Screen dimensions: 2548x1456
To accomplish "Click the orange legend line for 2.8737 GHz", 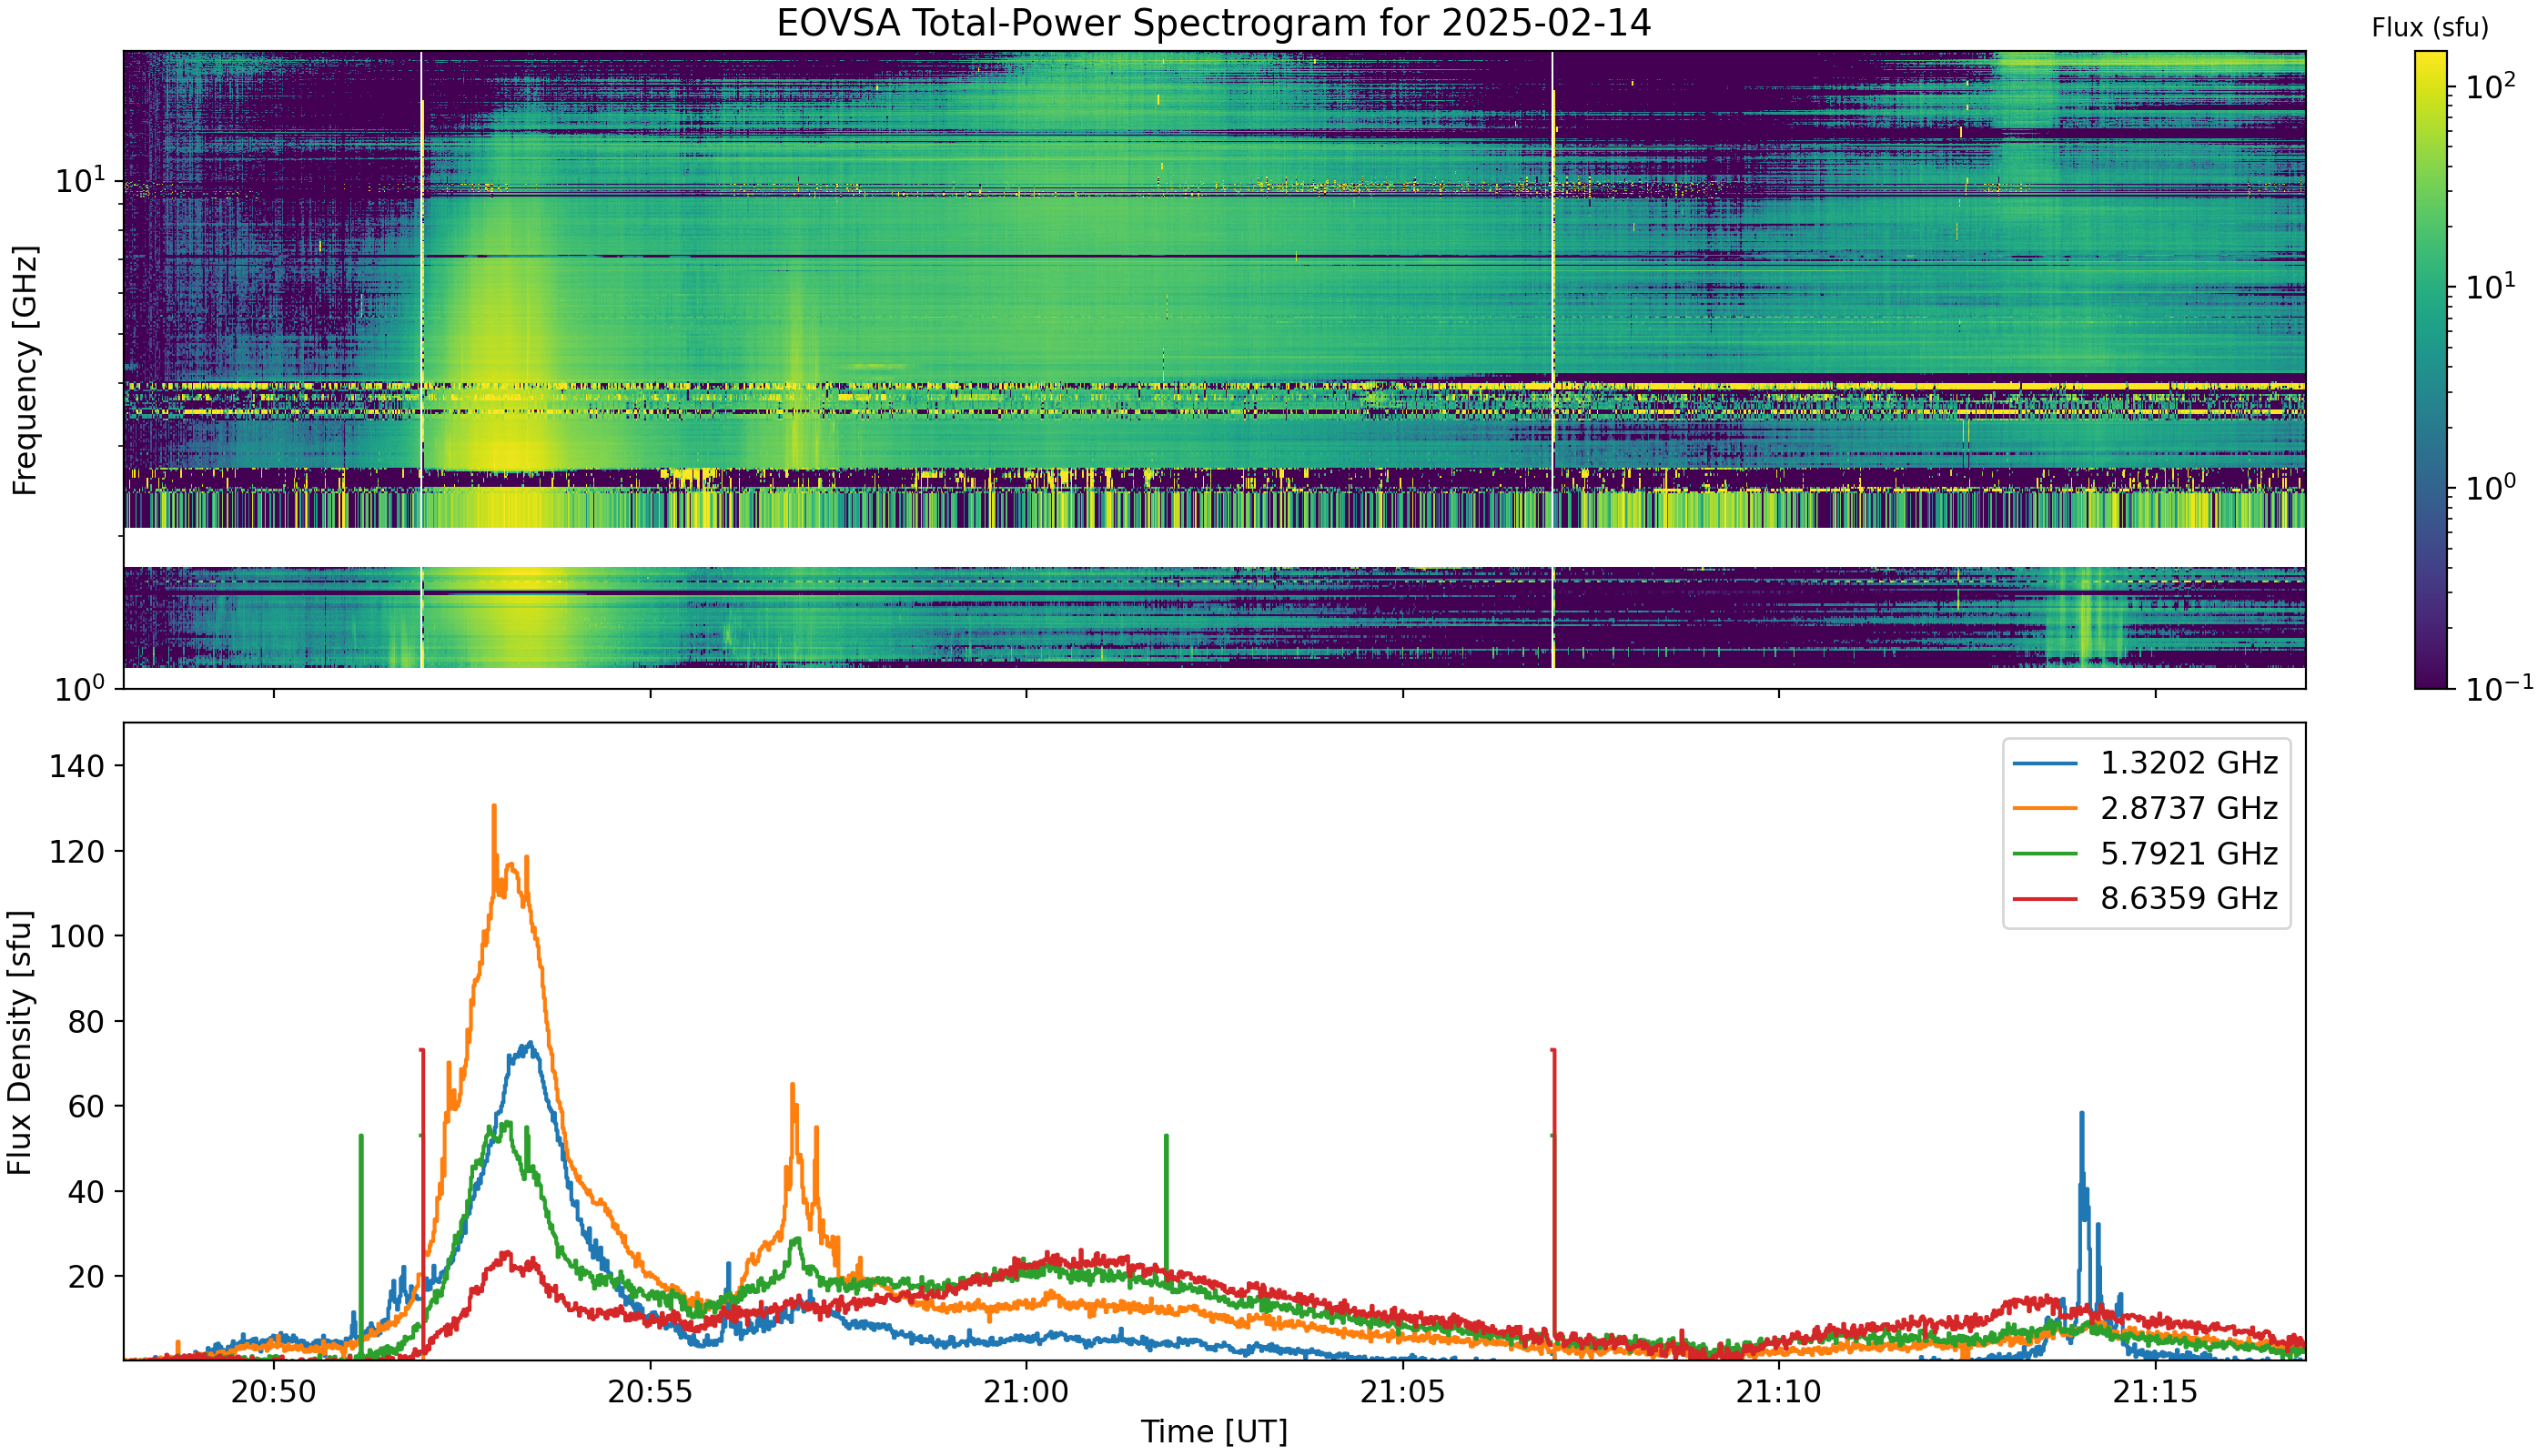I will coord(2045,809).
